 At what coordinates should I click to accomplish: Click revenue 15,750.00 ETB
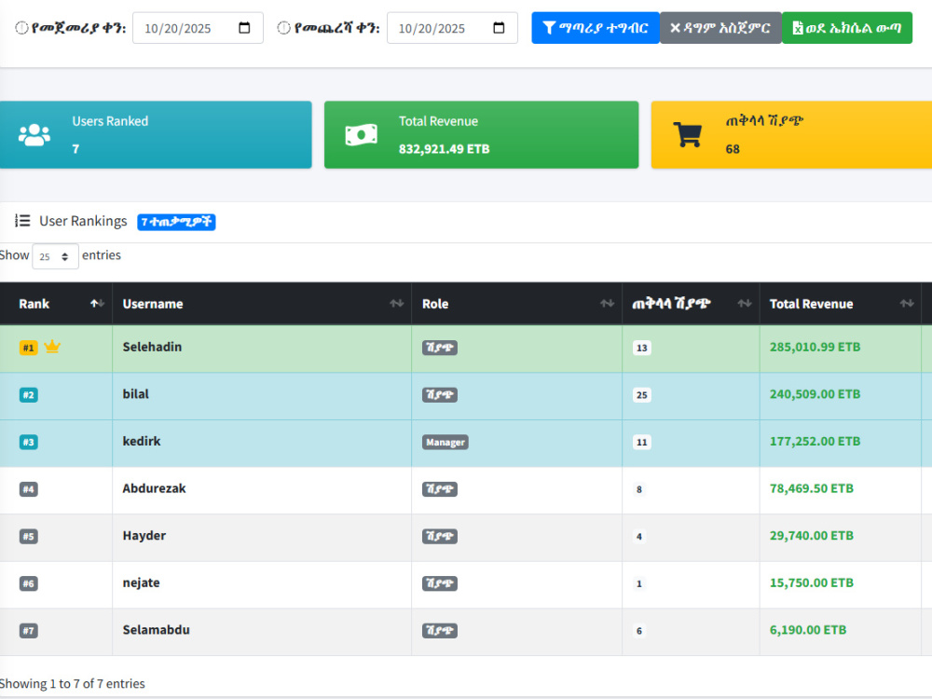pos(812,582)
